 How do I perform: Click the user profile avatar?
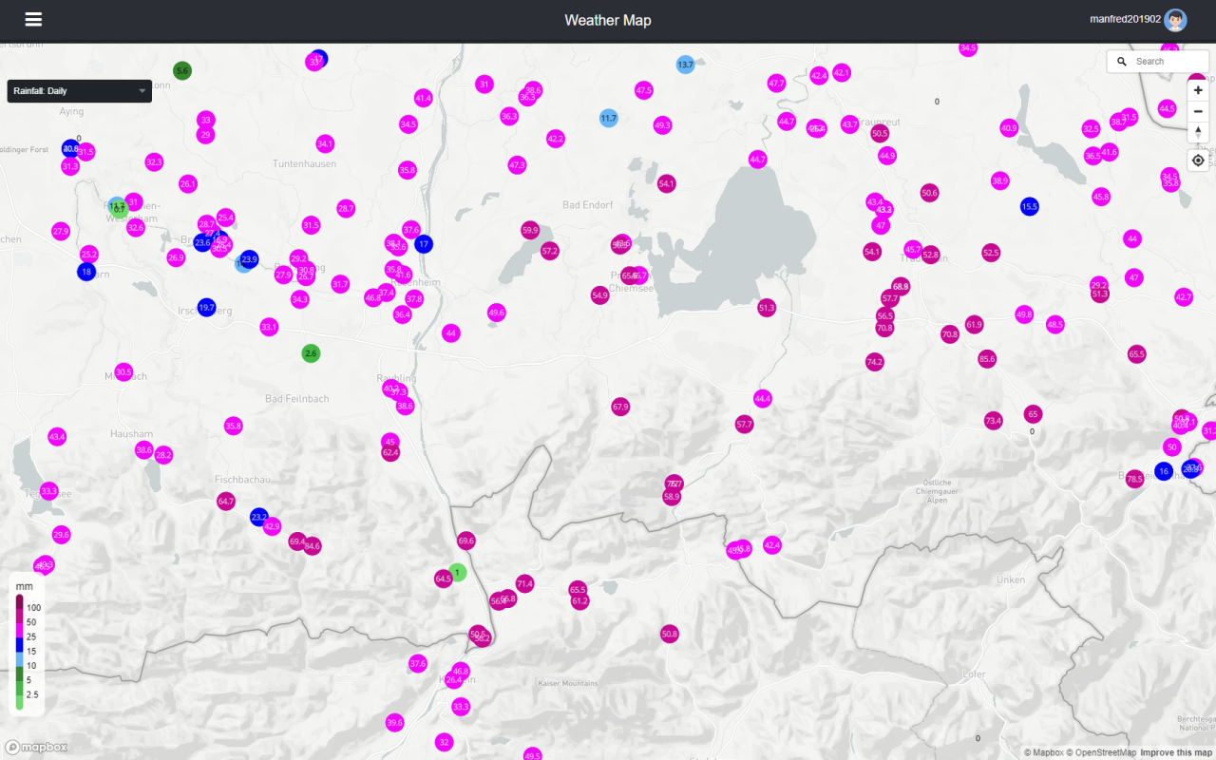tap(1175, 20)
